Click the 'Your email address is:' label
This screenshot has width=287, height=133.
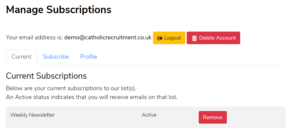coord(35,37)
